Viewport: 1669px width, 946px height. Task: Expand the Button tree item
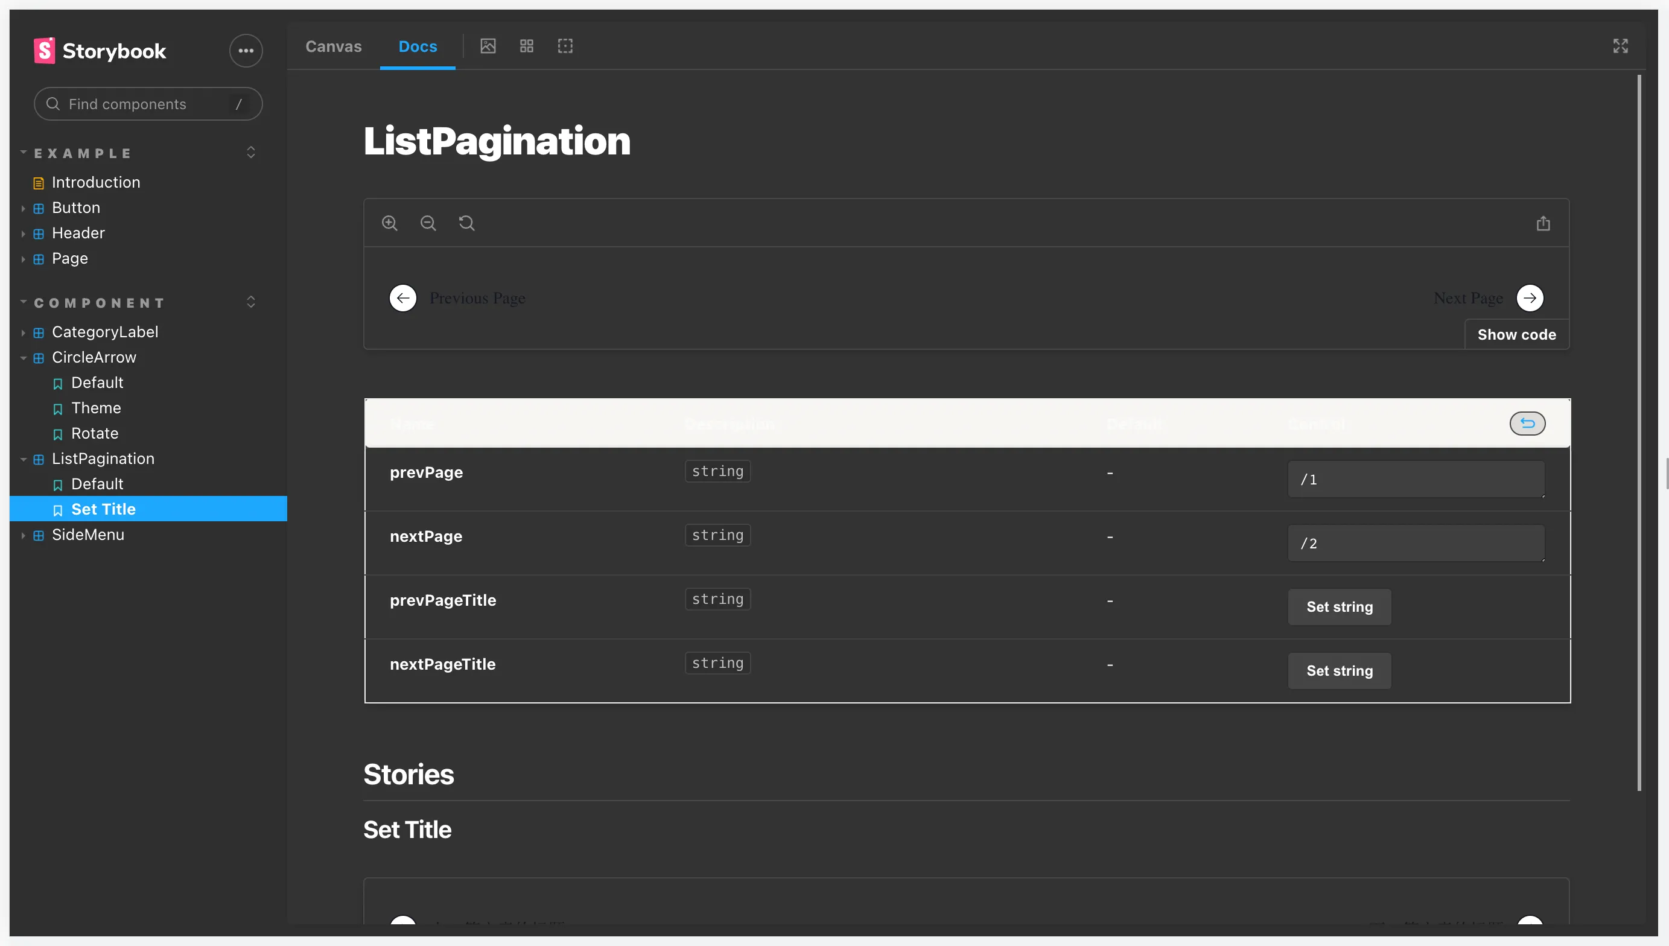click(x=24, y=208)
